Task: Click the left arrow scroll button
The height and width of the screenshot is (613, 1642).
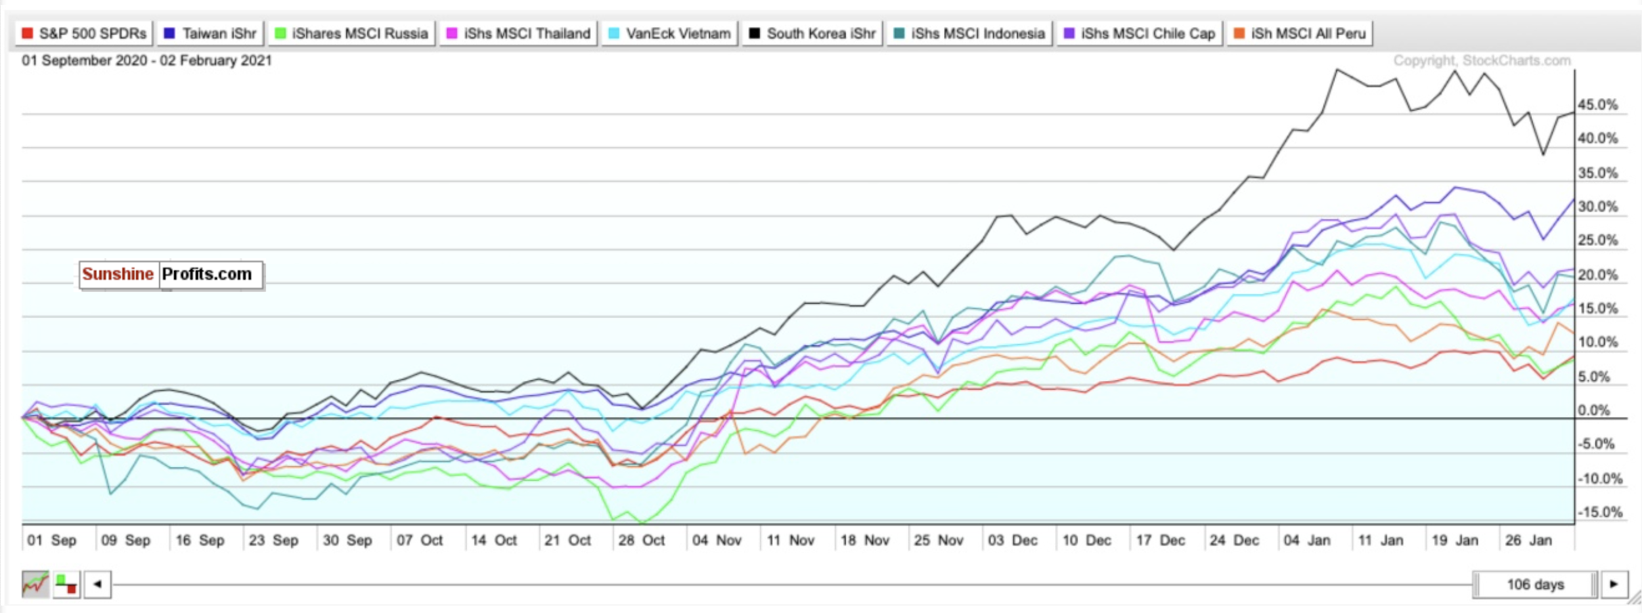Action: [x=97, y=584]
